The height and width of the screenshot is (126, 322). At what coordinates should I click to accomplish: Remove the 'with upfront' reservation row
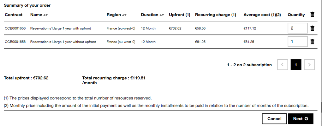pyautogui.click(x=312, y=28)
